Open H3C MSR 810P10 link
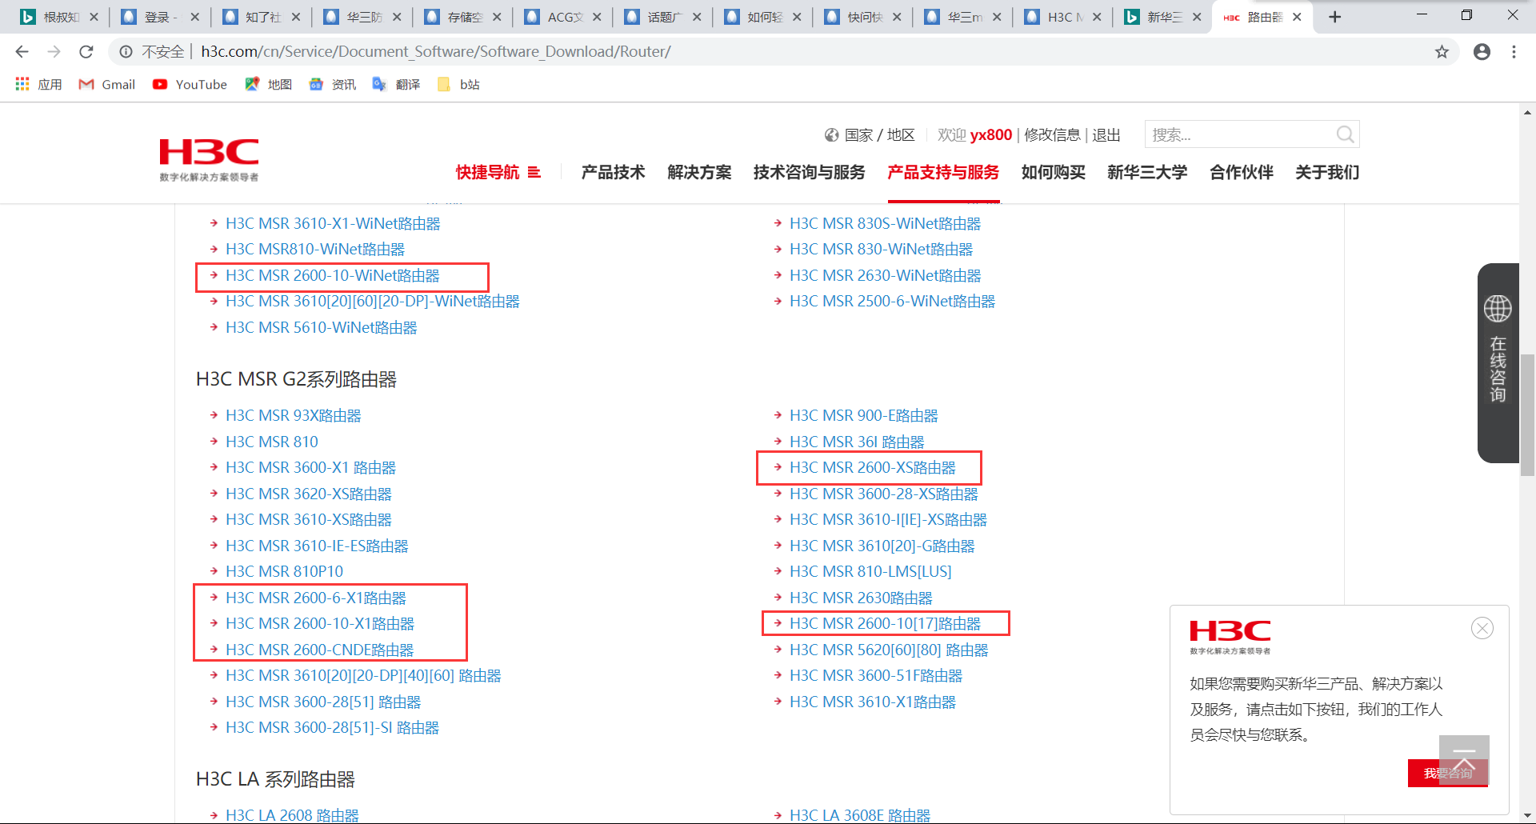1536x824 pixels. 284,572
